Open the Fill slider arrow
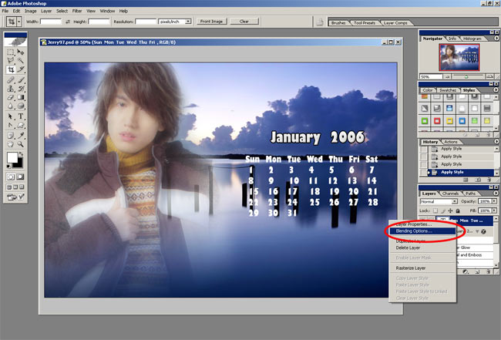The width and height of the screenshot is (501, 340). click(494, 210)
